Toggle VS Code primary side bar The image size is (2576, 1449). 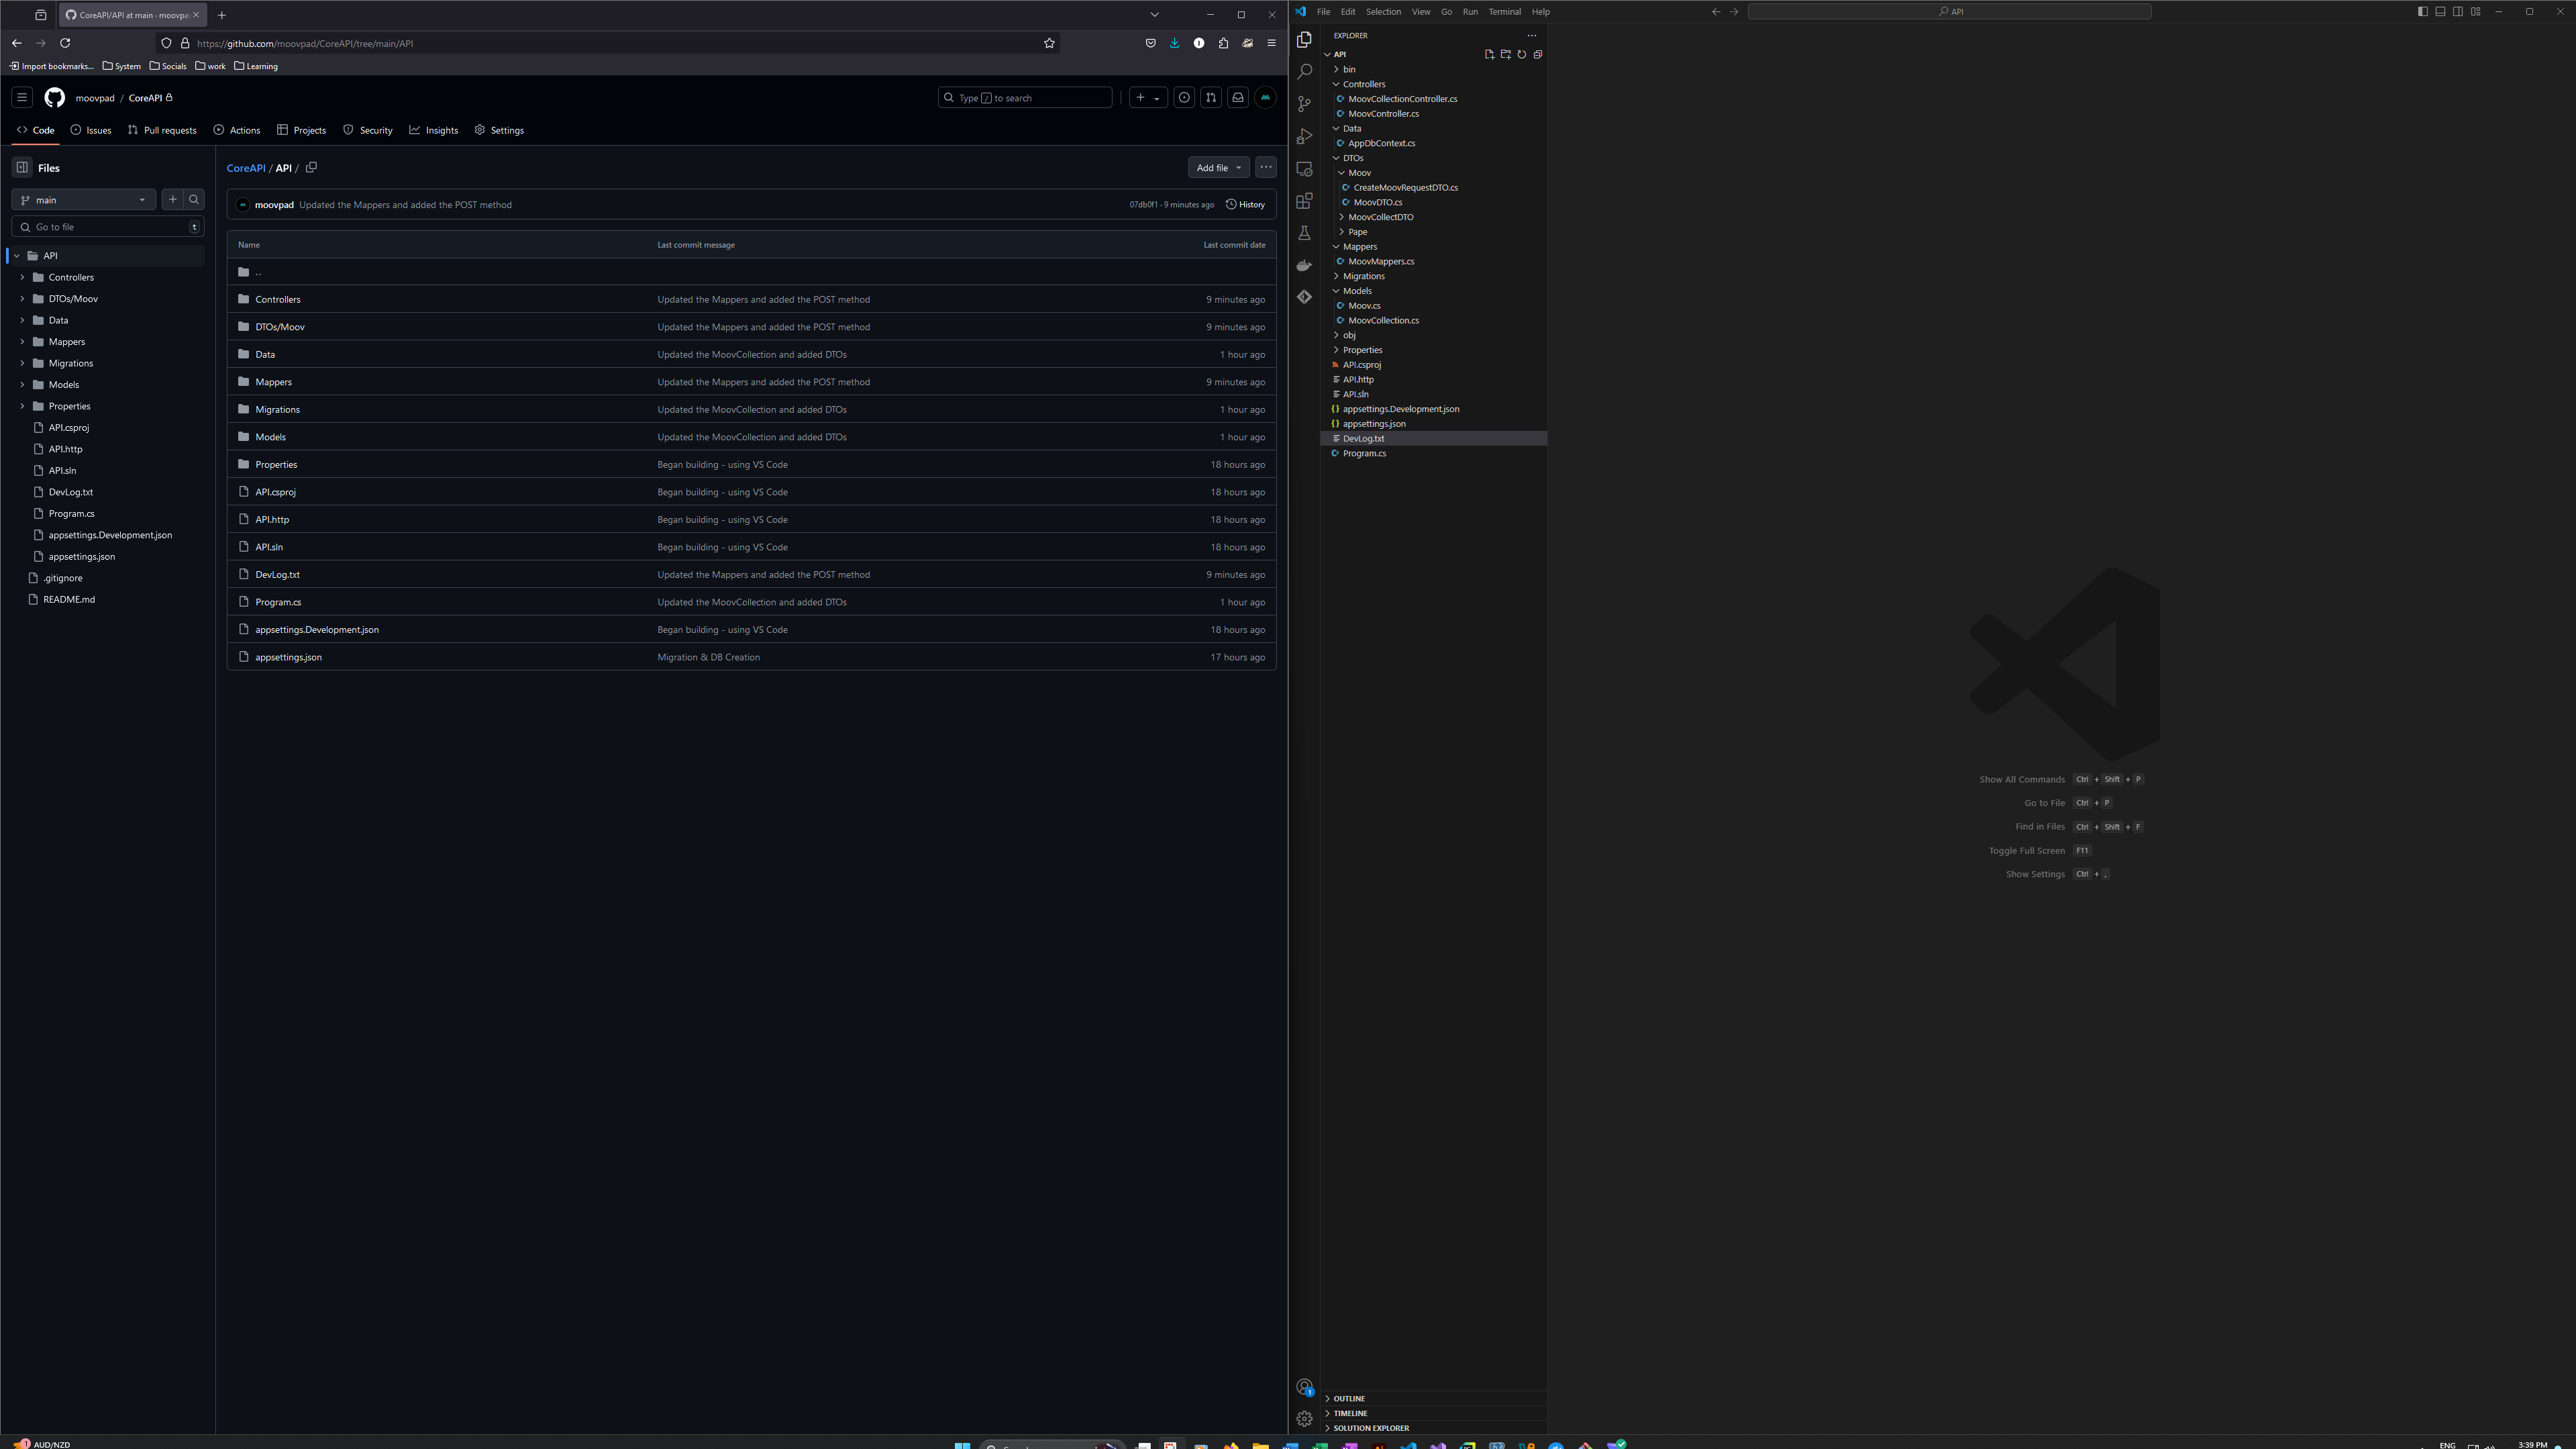pos(2422,12)
